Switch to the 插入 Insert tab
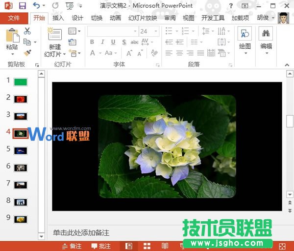The image size is (294, 251). (58, 18)
